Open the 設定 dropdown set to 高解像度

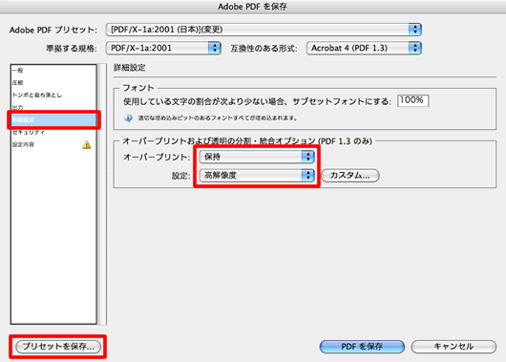(257, 176)
